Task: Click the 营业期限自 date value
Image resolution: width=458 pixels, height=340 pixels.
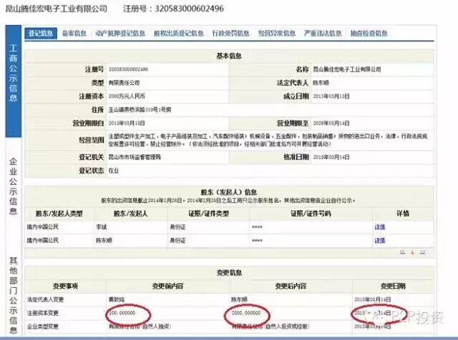Action: (127, 123)
